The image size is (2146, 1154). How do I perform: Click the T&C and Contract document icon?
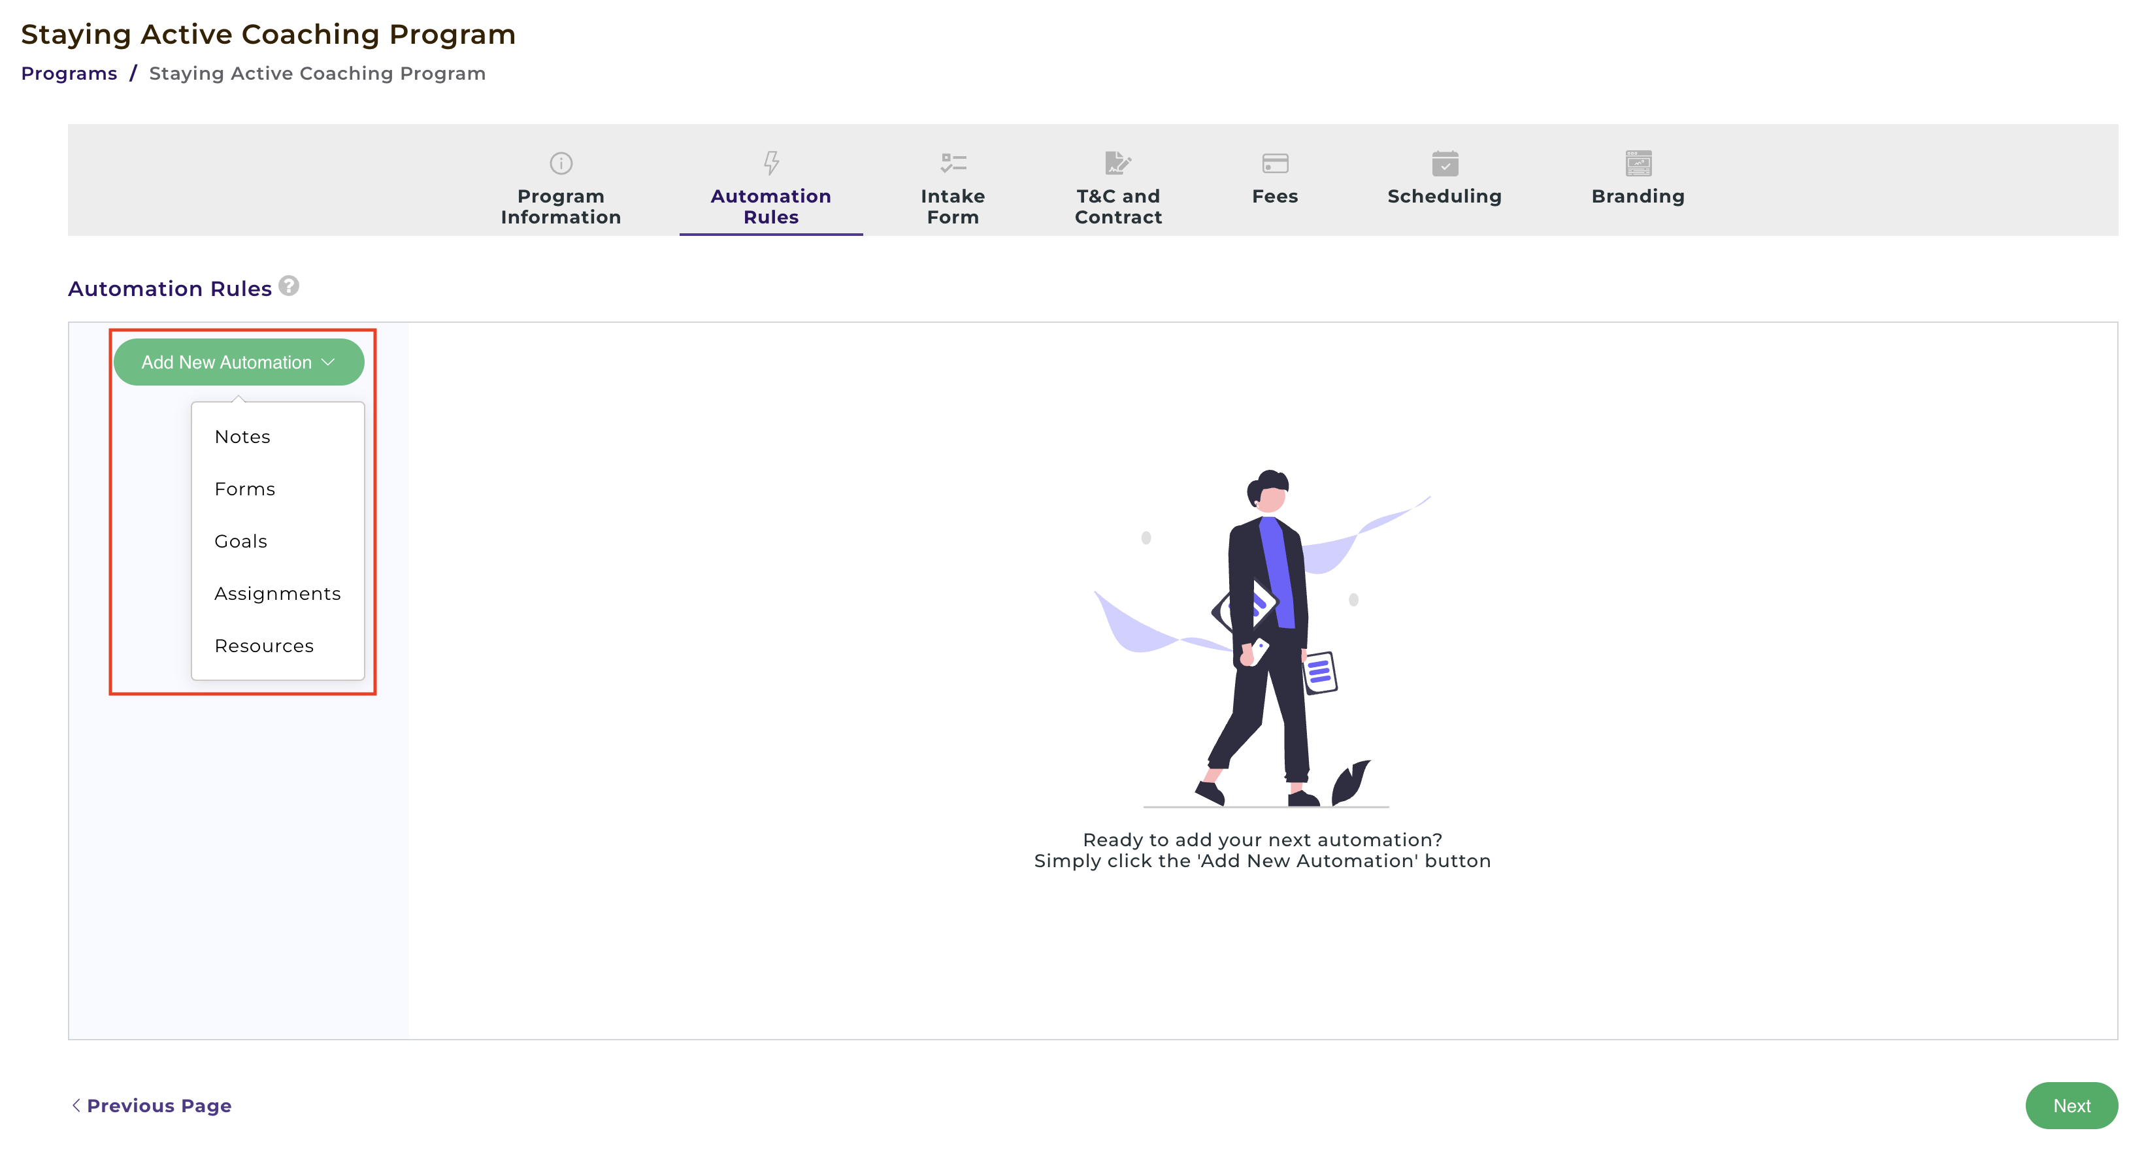point(1118,163)
